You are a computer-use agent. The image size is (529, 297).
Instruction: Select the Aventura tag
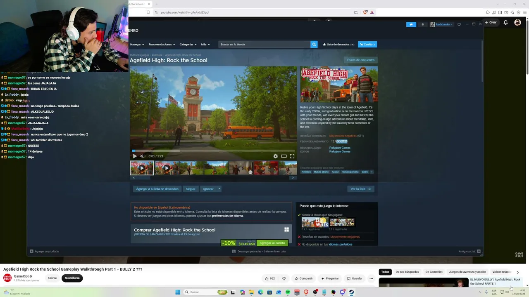pyautogui.click(x=306, y=172)
